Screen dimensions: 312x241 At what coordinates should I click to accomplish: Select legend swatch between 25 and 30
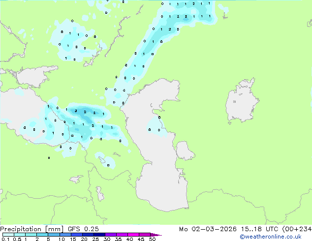click(x=99, y=235)
